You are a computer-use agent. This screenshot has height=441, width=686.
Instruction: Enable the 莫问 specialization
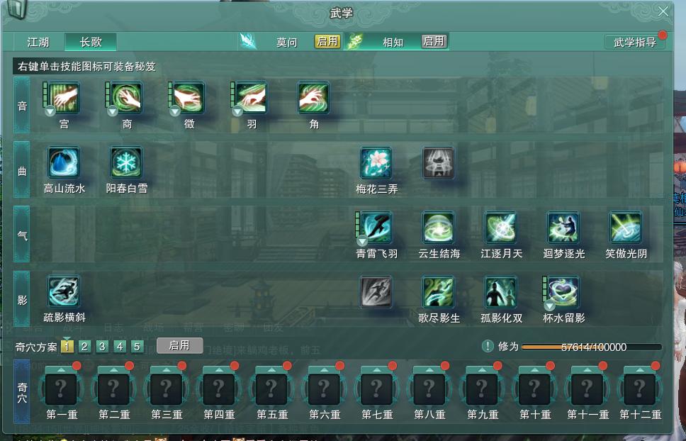327,42
